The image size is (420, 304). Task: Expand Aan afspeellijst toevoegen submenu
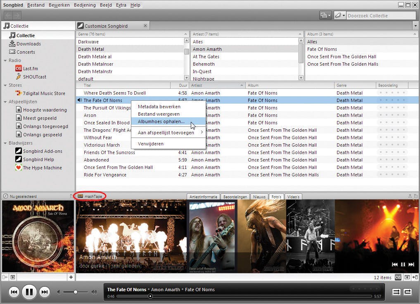pos(168,133)
